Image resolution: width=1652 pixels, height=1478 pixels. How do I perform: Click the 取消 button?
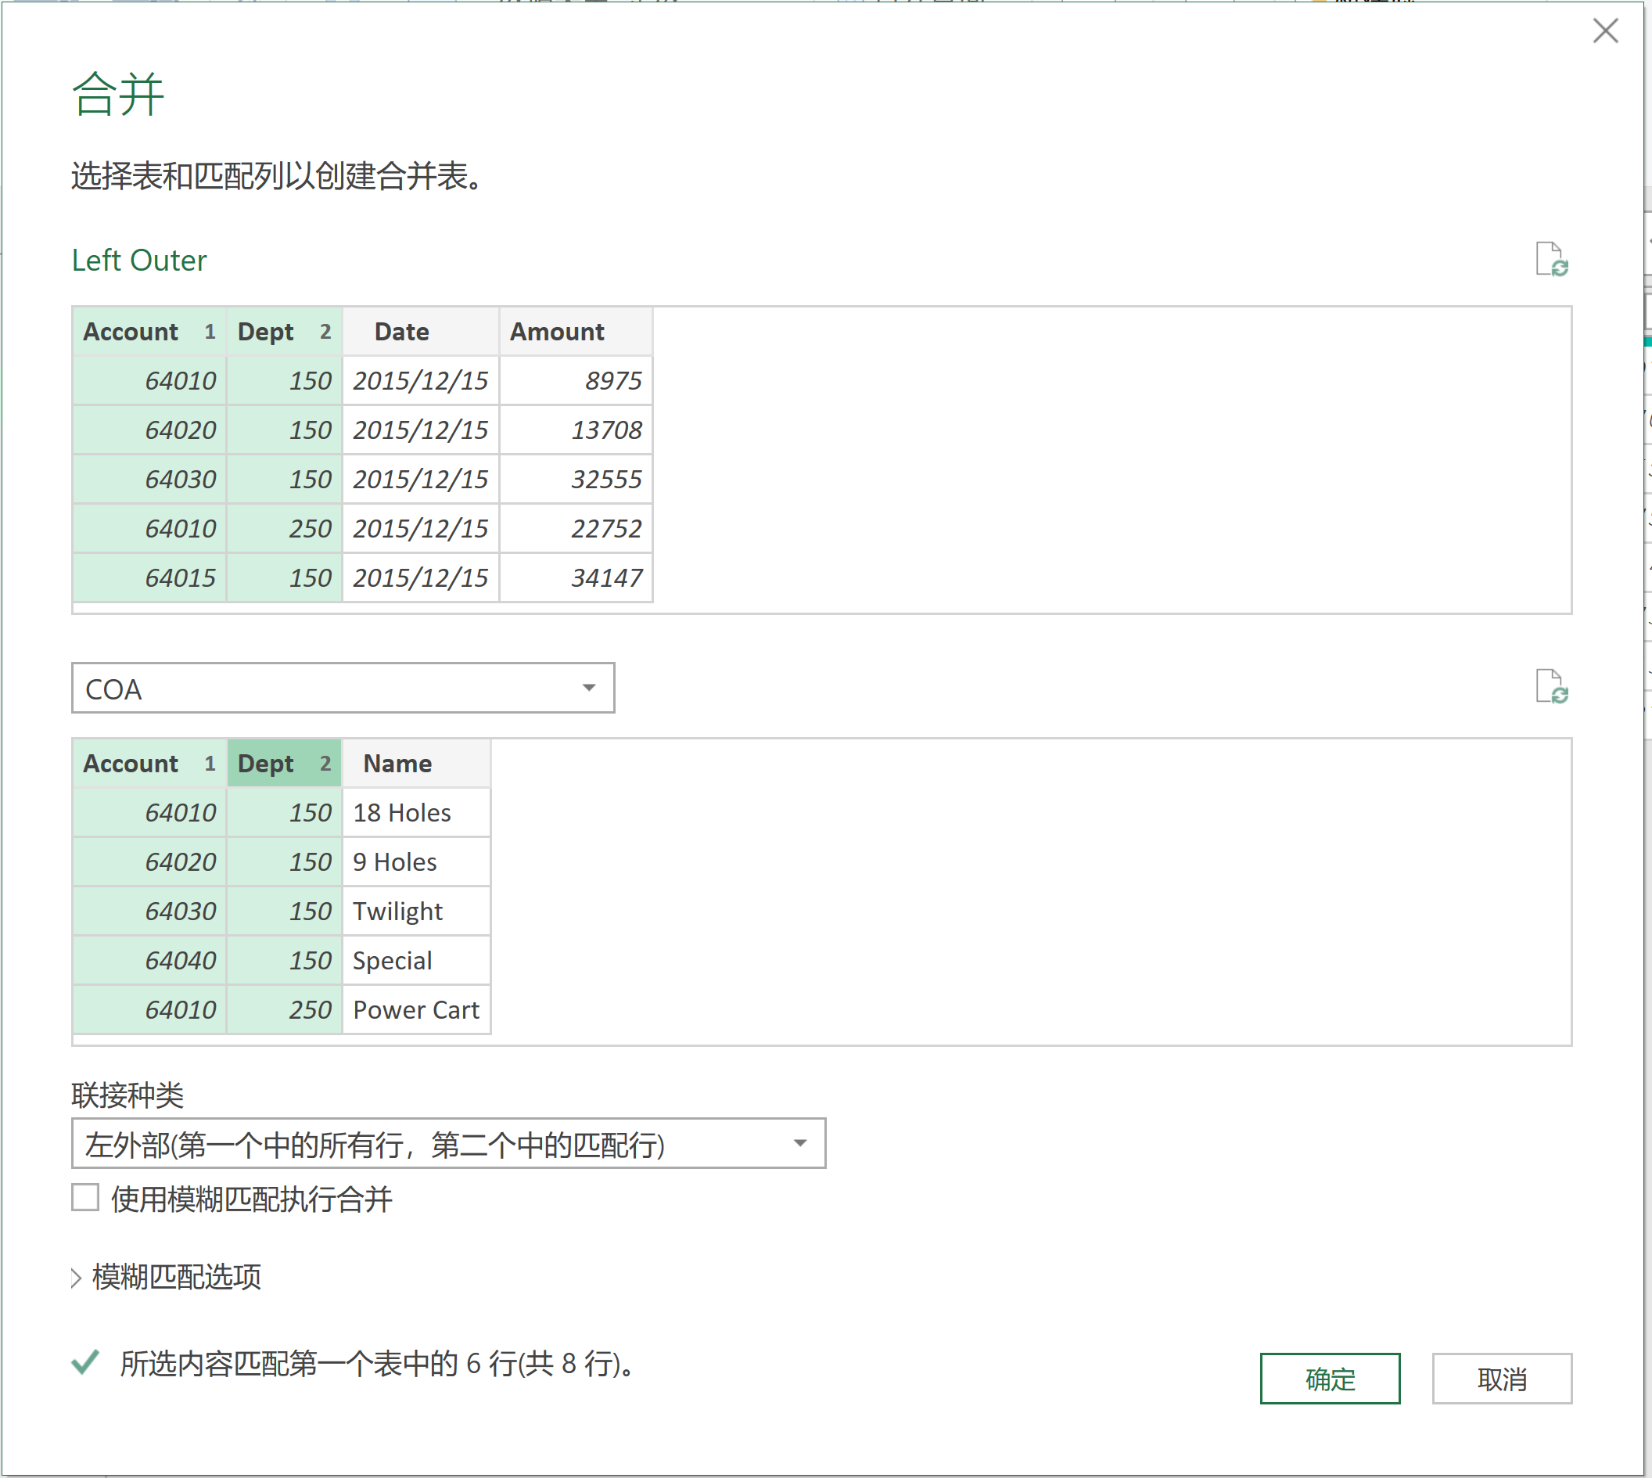tap(1501, 1378)
